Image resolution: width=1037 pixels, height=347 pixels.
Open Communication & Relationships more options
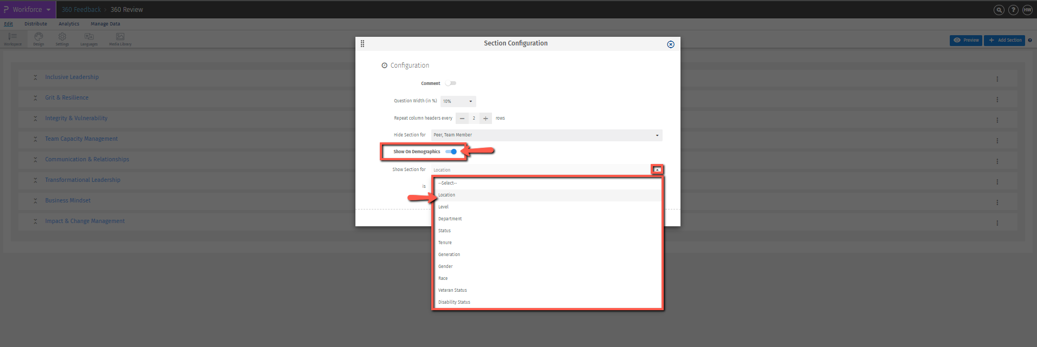997,161
